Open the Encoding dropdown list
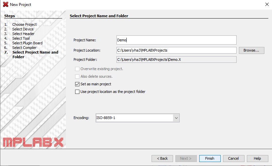272x166 pixels. click(x=176, y=118)
